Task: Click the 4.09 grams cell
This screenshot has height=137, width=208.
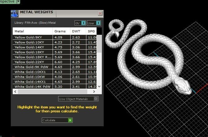Action: click(61, 37)
